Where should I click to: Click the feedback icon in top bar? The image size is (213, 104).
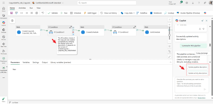[205, 3]
